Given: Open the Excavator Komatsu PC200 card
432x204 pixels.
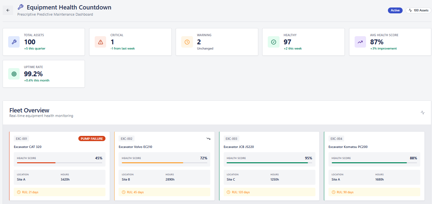Looking at the screenshot, I should tap(374, 166).
